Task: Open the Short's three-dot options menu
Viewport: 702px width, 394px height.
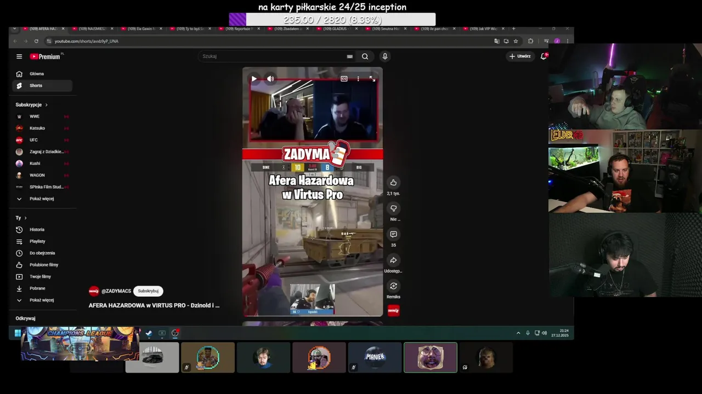Action: 358,79
